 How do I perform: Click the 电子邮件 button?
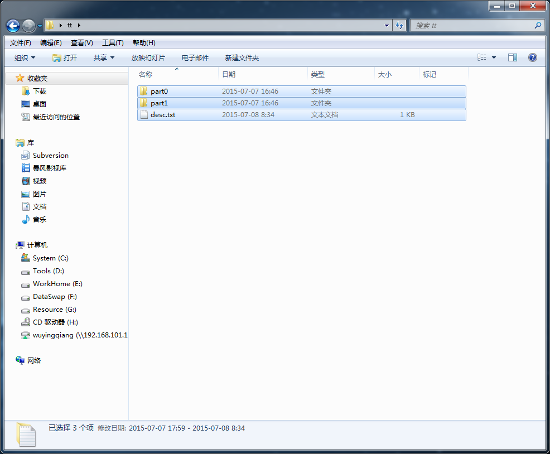pos(195,58)
